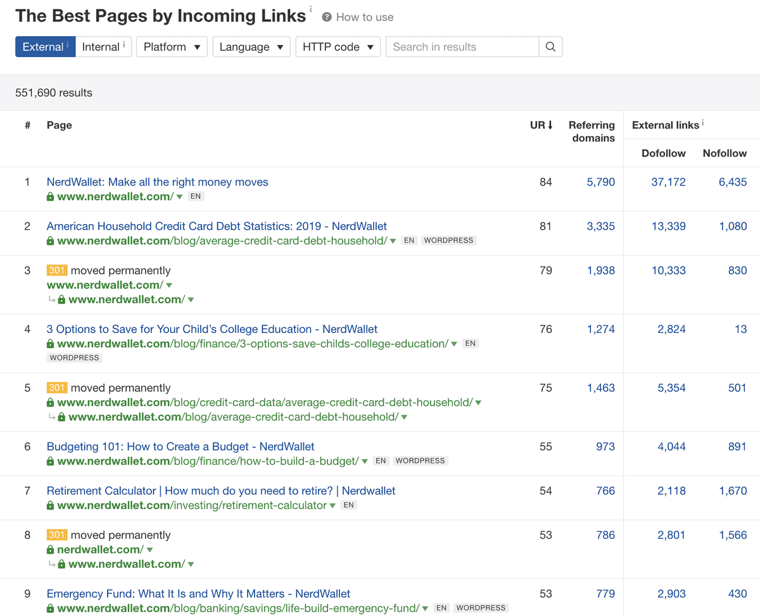
Task: Expand caret after nerdwallet.com/ in row 8
Action: [150, 550]
